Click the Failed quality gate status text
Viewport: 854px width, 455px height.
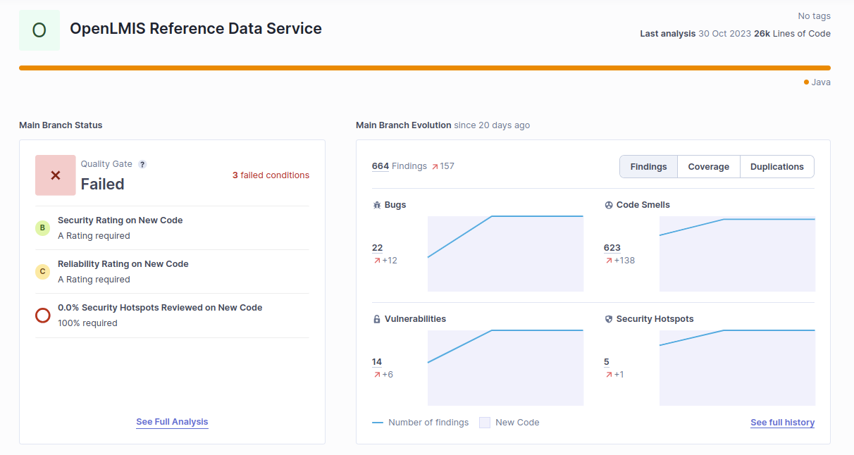[102, 184]
